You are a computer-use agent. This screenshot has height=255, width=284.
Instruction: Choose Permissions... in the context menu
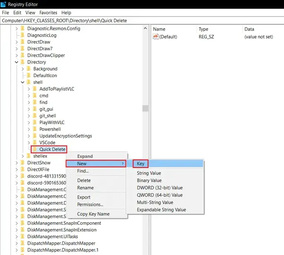pyautogui.click(x=90, y=204)
